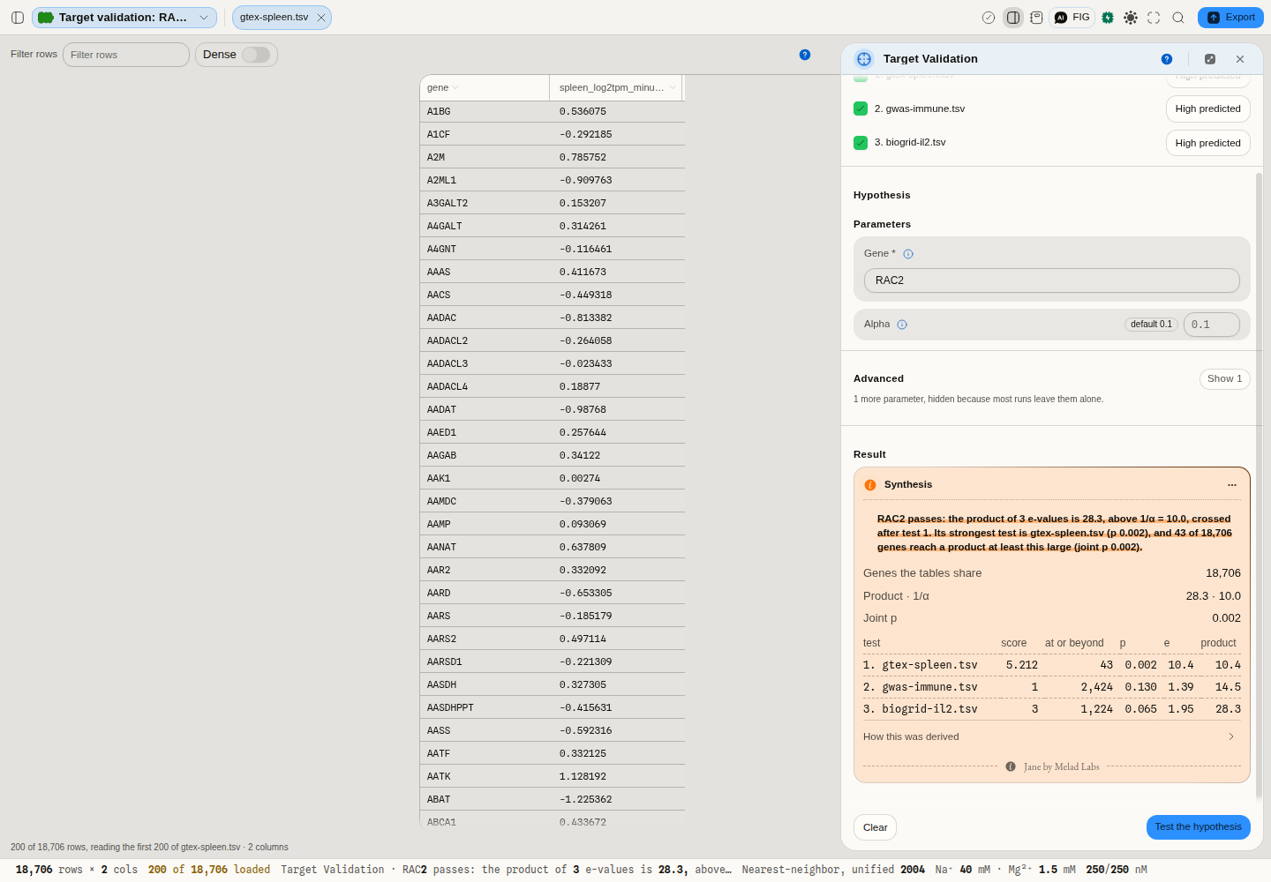Viewport: 1271px width, 882px height.
Task: Click status bar 'Nearest-neighbor, unified 2004'
Action: coord(833,870)
